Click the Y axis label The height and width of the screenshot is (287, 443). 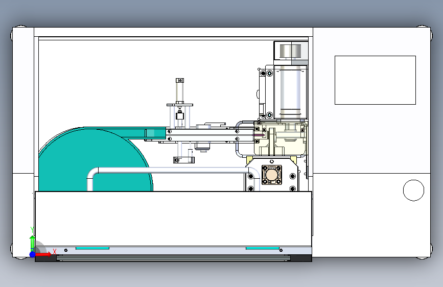[x=32, y=230]
